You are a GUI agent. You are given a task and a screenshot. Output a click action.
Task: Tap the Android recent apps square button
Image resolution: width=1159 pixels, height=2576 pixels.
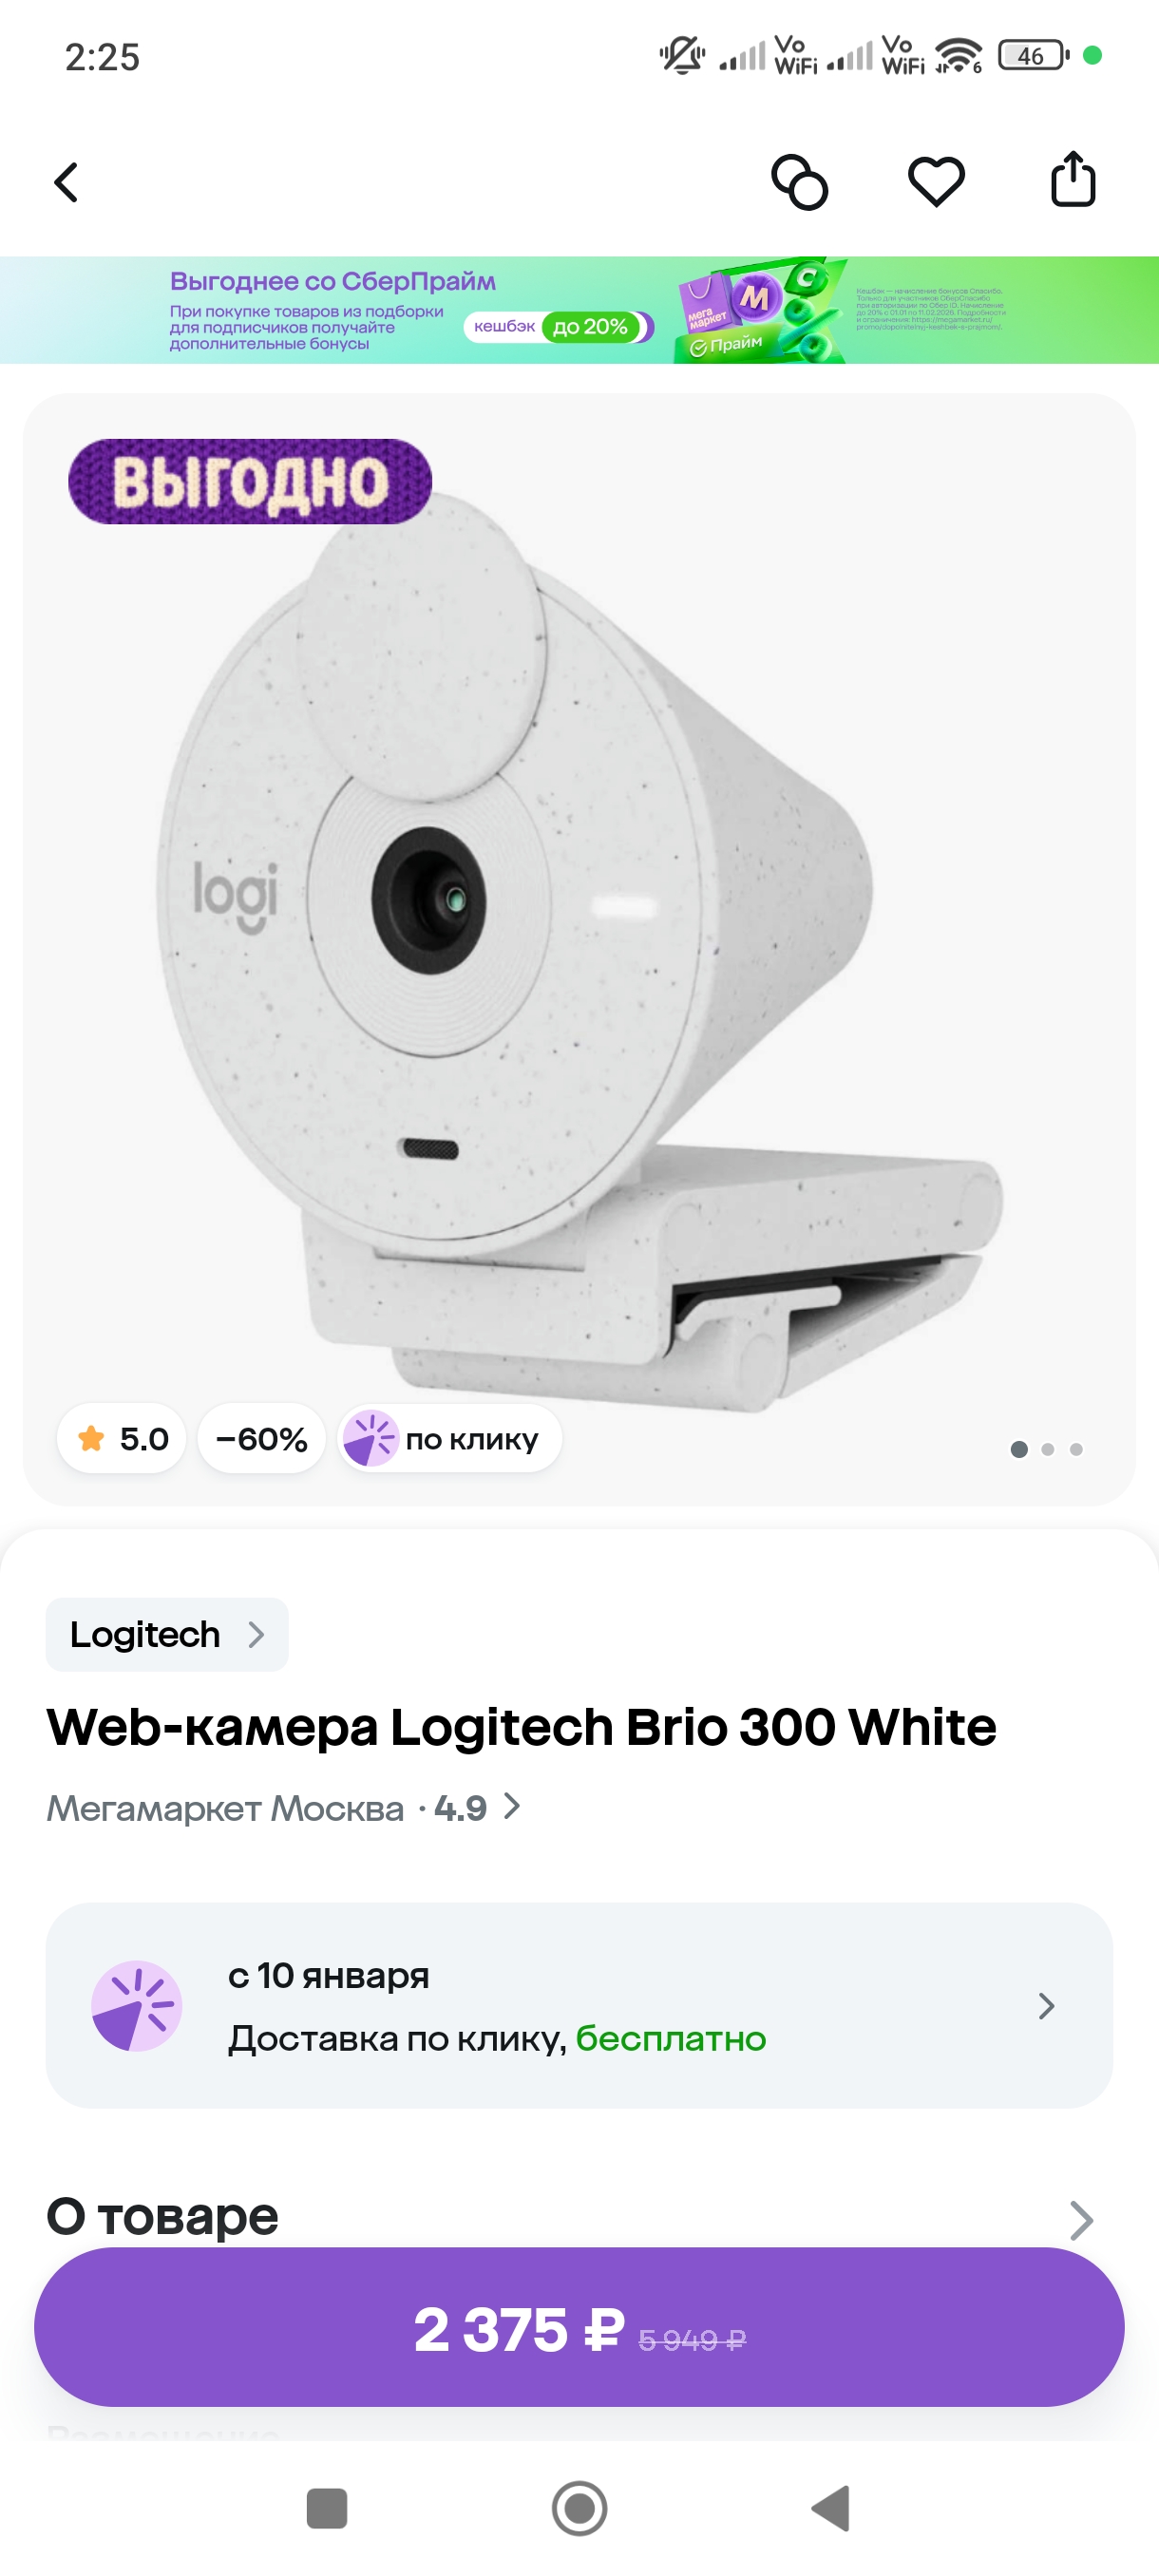pyautogui.click(x=326, y=2508)
